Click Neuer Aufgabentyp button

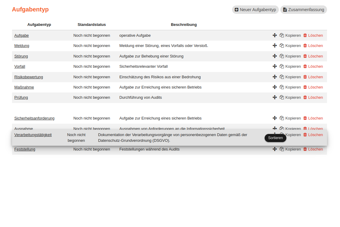pyautogui.click(x=255, y=10)
